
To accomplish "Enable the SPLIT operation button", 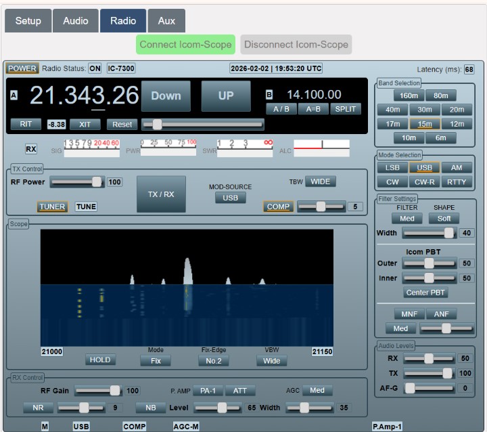I will (346, 109).
